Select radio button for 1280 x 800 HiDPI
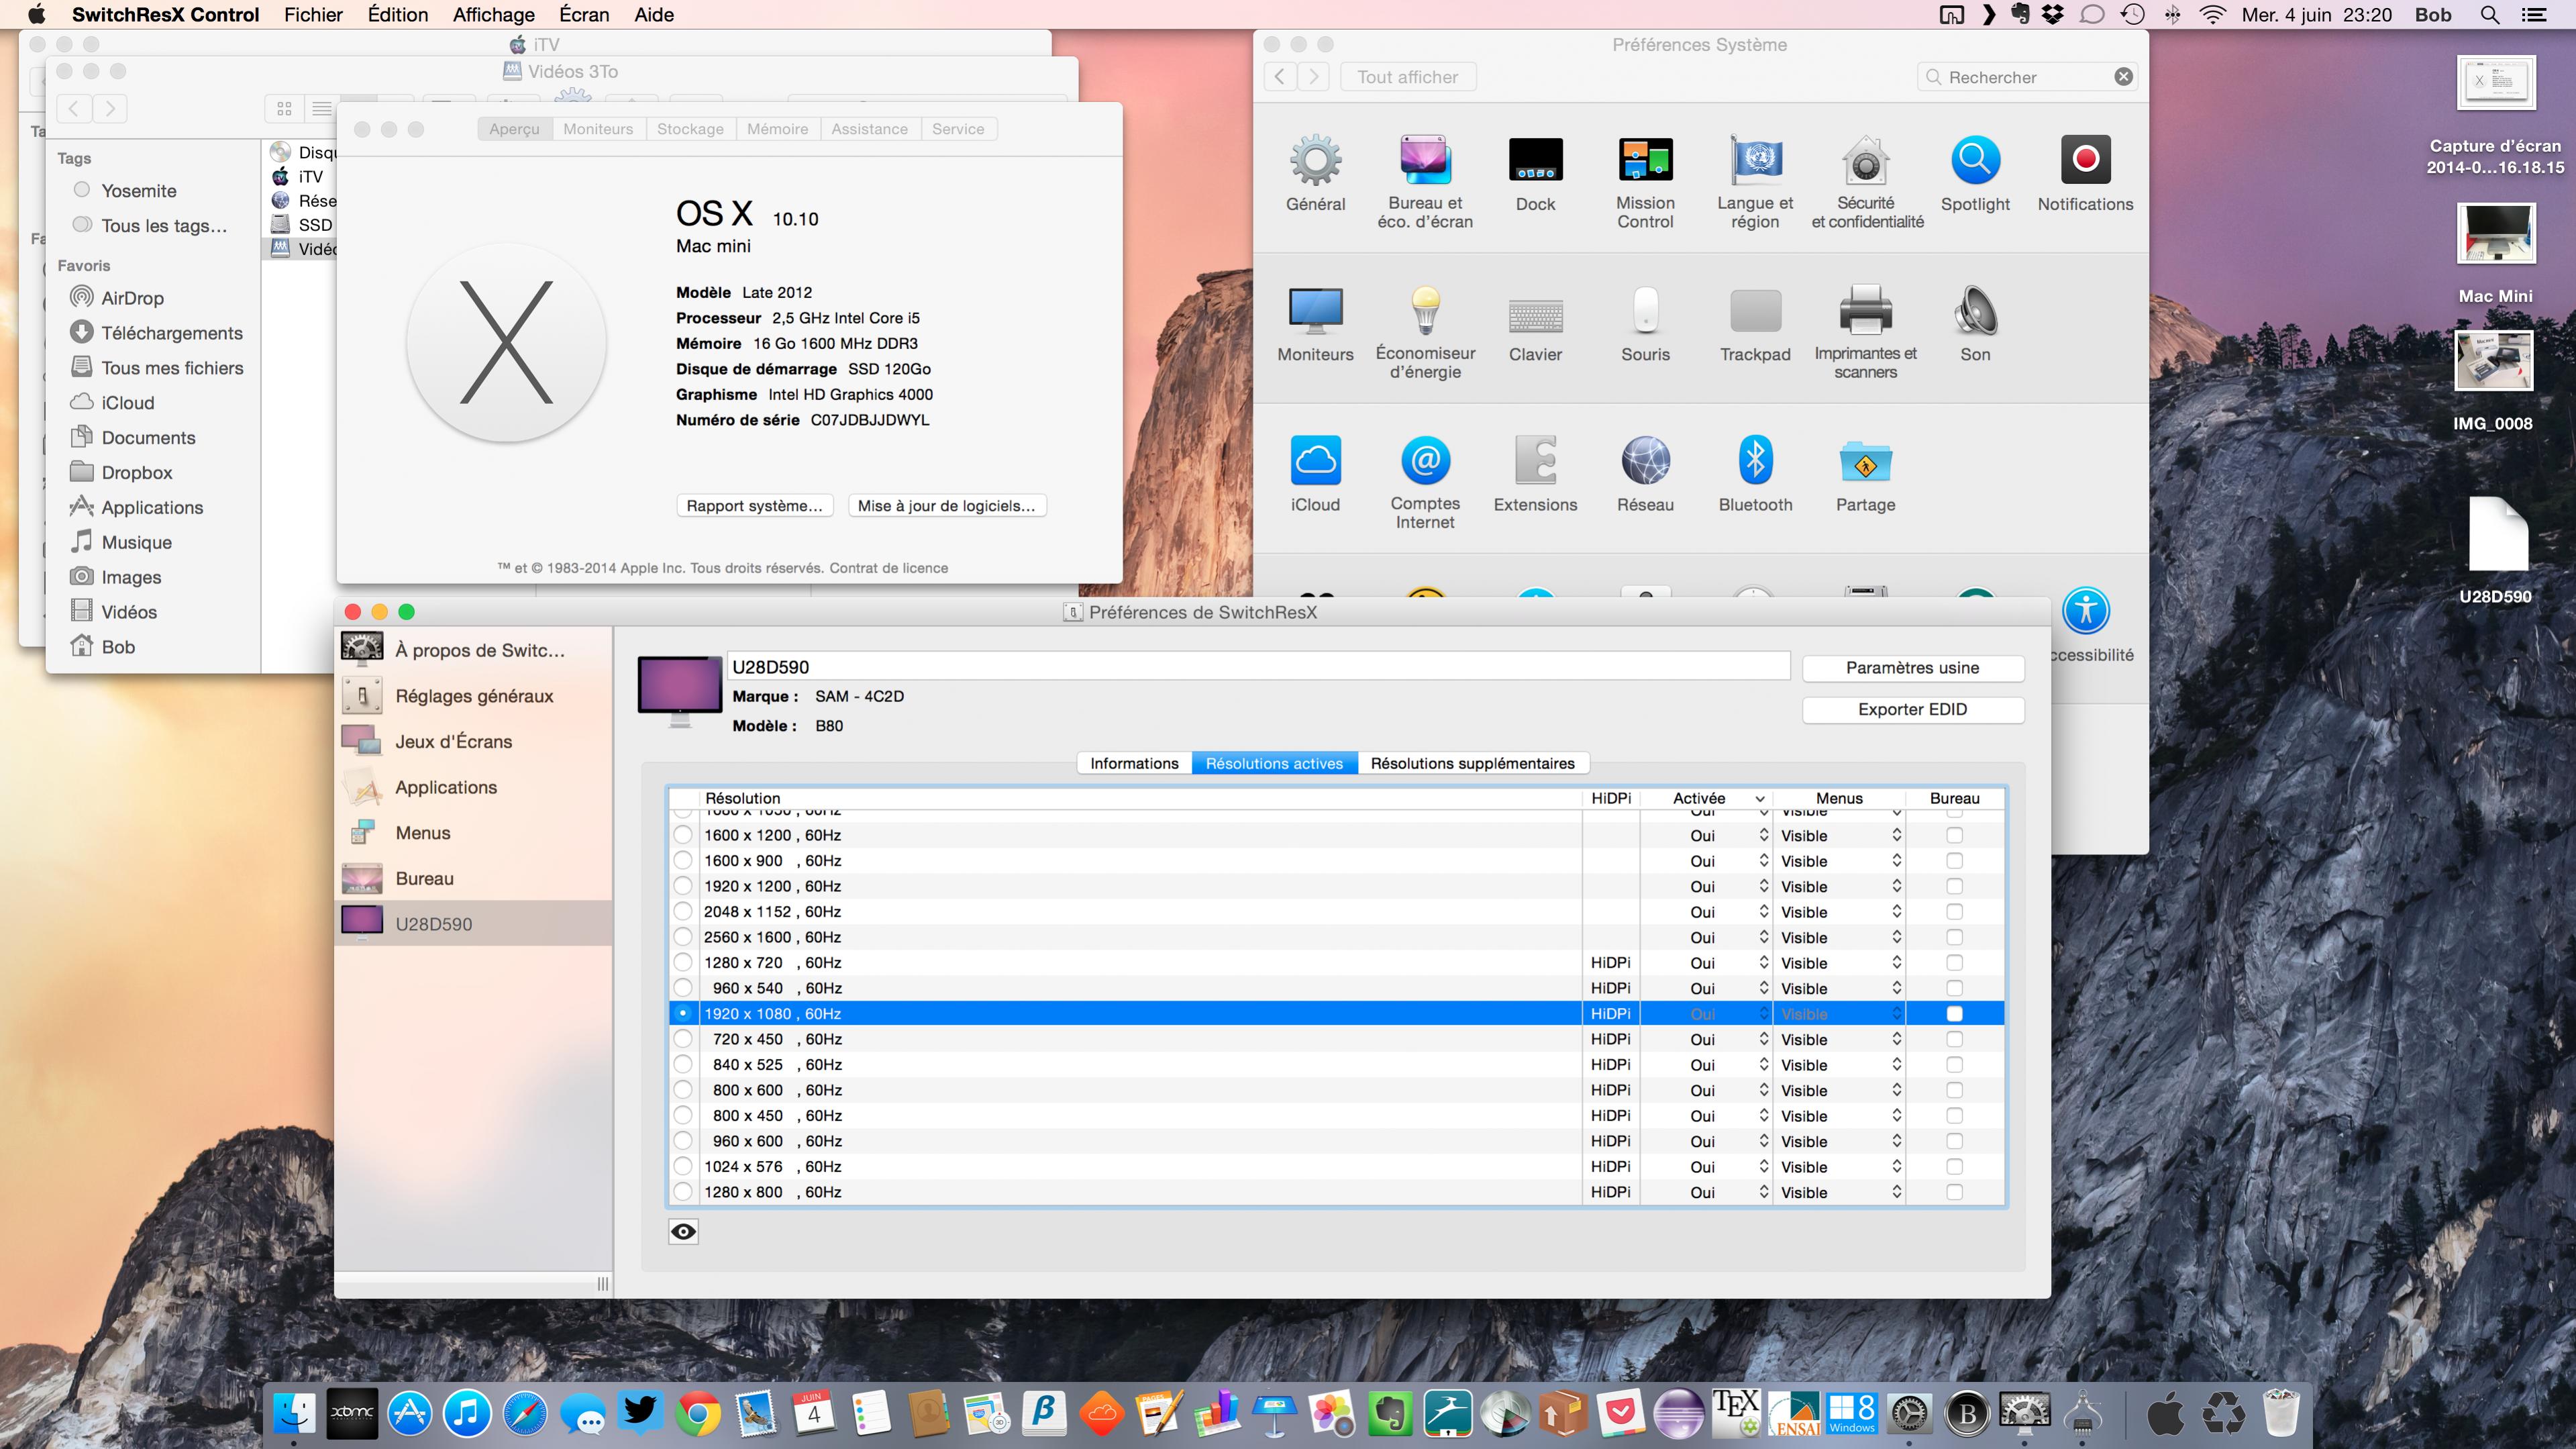This screenshot has height=1449, width=2576. coord(683,1192)
